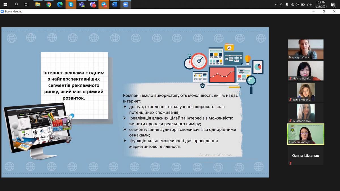Open the Wi-Fi network flyout
Viewport: 340px width, 191px height.
click(292, 5)
